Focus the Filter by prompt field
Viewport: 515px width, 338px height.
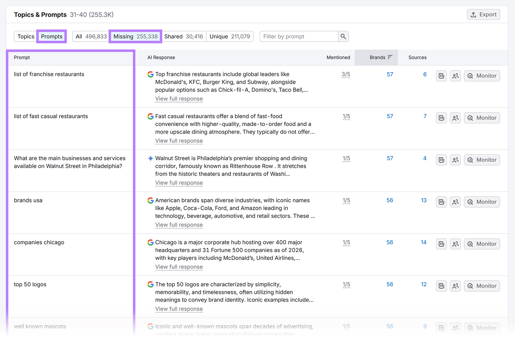click(299, 36)
